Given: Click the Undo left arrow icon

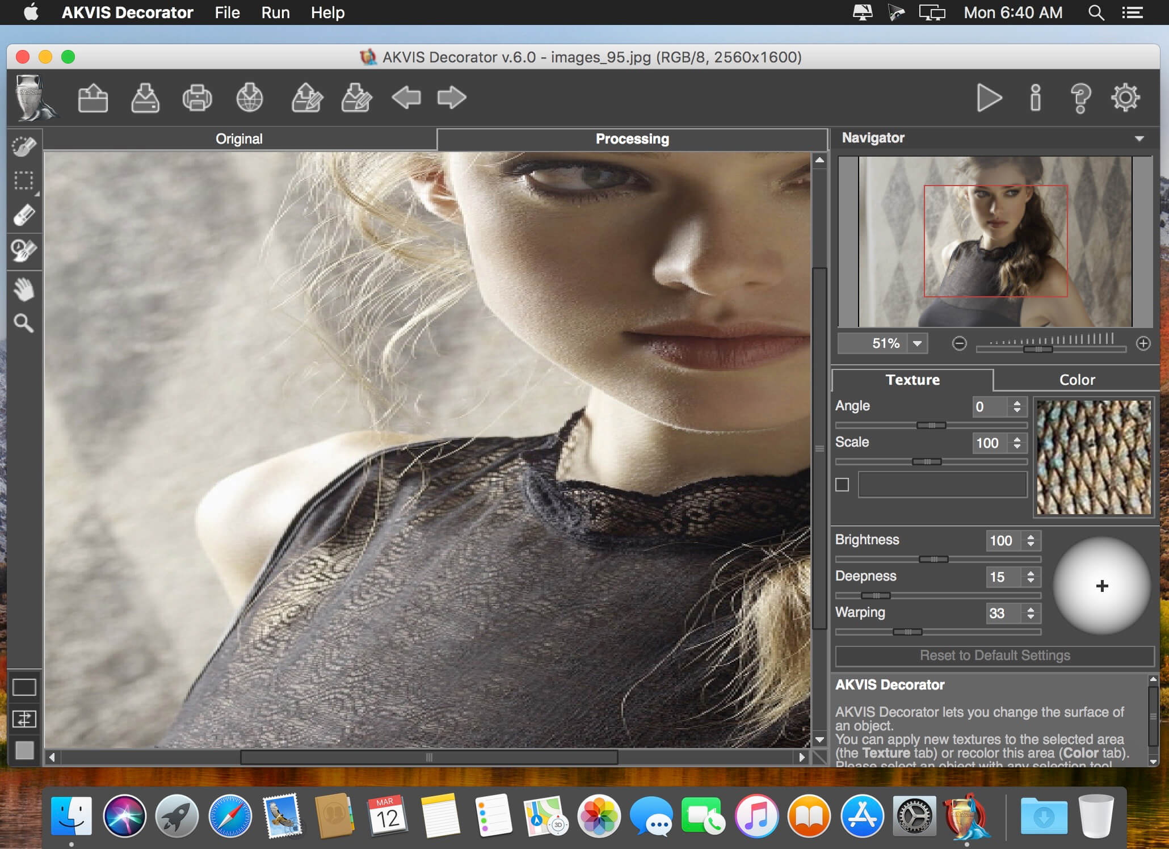Looking at the screenshot, I should click(x=406, y=98).
